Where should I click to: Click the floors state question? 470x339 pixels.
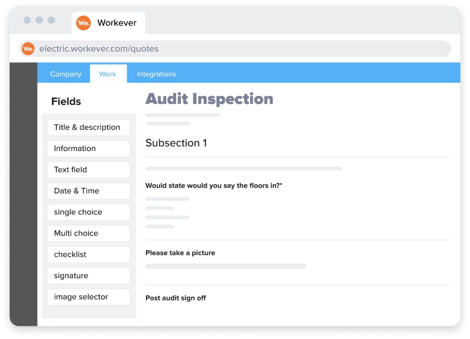tap(213, 186)
